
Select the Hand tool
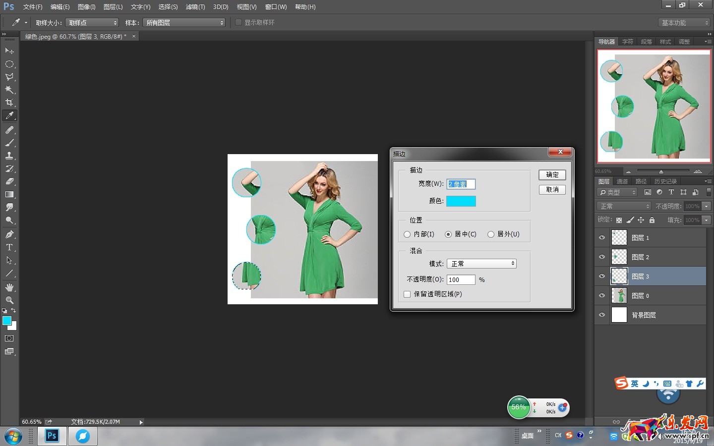9,287
